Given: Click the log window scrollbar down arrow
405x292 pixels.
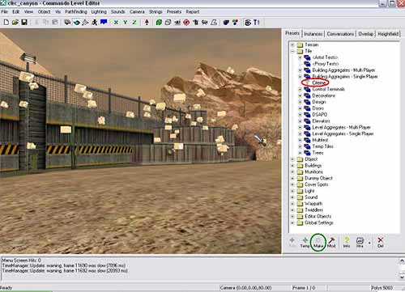Looking at the screenshot, I should tap(402, 277).
